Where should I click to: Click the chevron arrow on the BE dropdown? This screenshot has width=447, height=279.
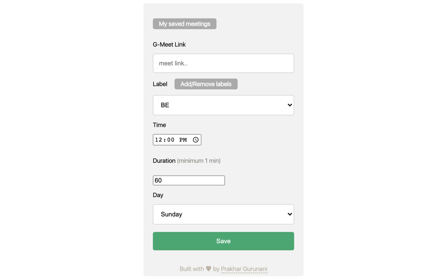[x=290, y=105]
